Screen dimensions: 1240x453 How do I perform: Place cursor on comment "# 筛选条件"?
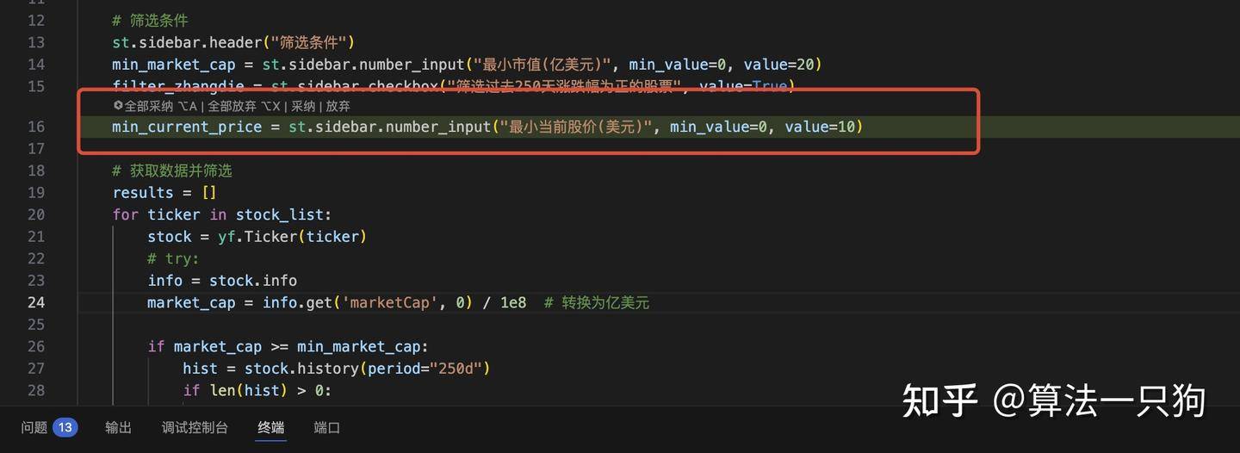click(x=150, y=20)
